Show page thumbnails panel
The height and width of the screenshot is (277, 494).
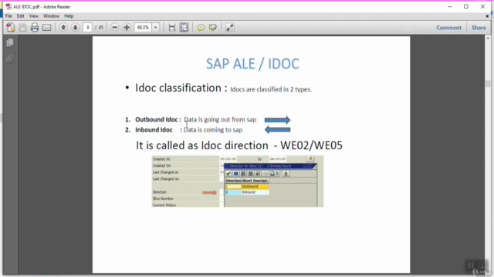tap(10, 42)
